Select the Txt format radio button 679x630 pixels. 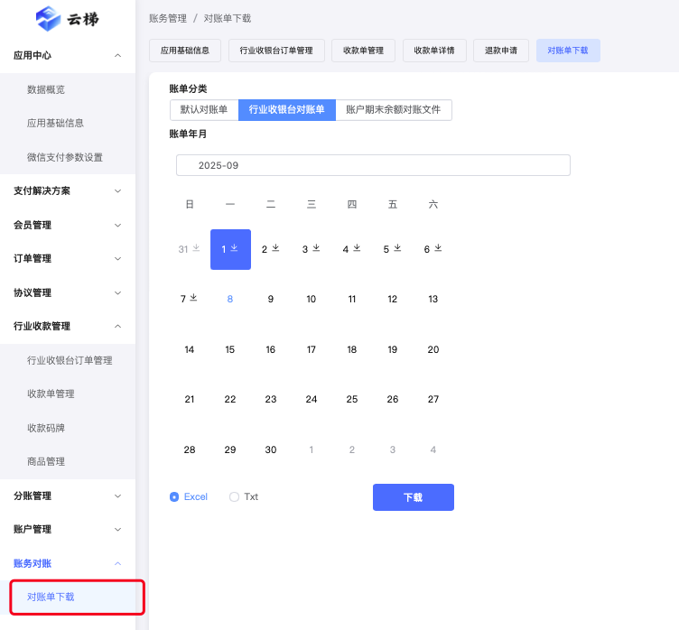click(x=235, y=496)
